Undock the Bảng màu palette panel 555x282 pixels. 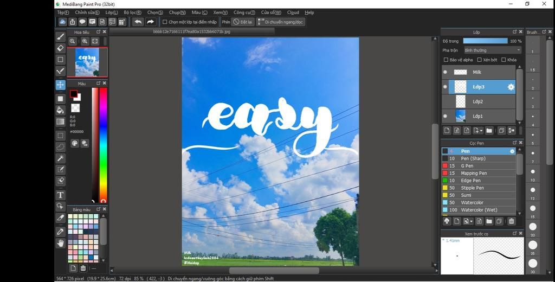pyautogui.click(x=99, y=209)
